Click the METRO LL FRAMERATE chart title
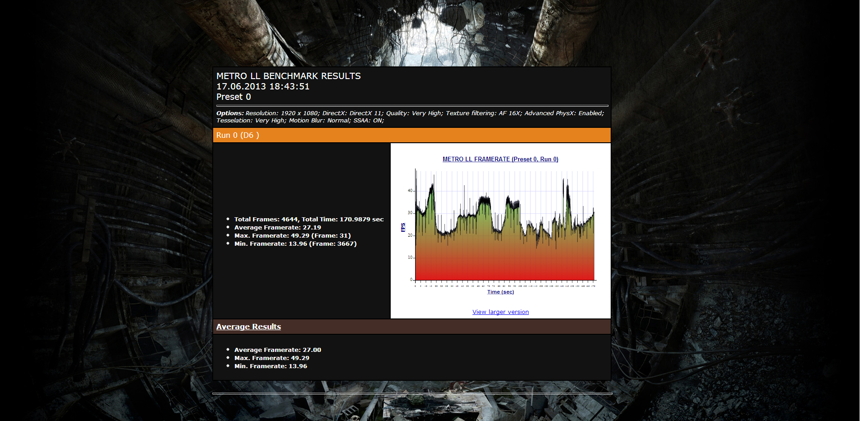The width and height of the screenshot is (860, 421). tap(500, 159)
